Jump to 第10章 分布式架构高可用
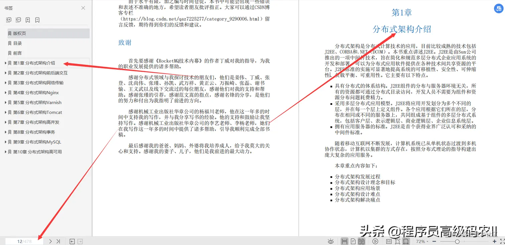Viewport: 505px width, 245px height. pos(37,152)
